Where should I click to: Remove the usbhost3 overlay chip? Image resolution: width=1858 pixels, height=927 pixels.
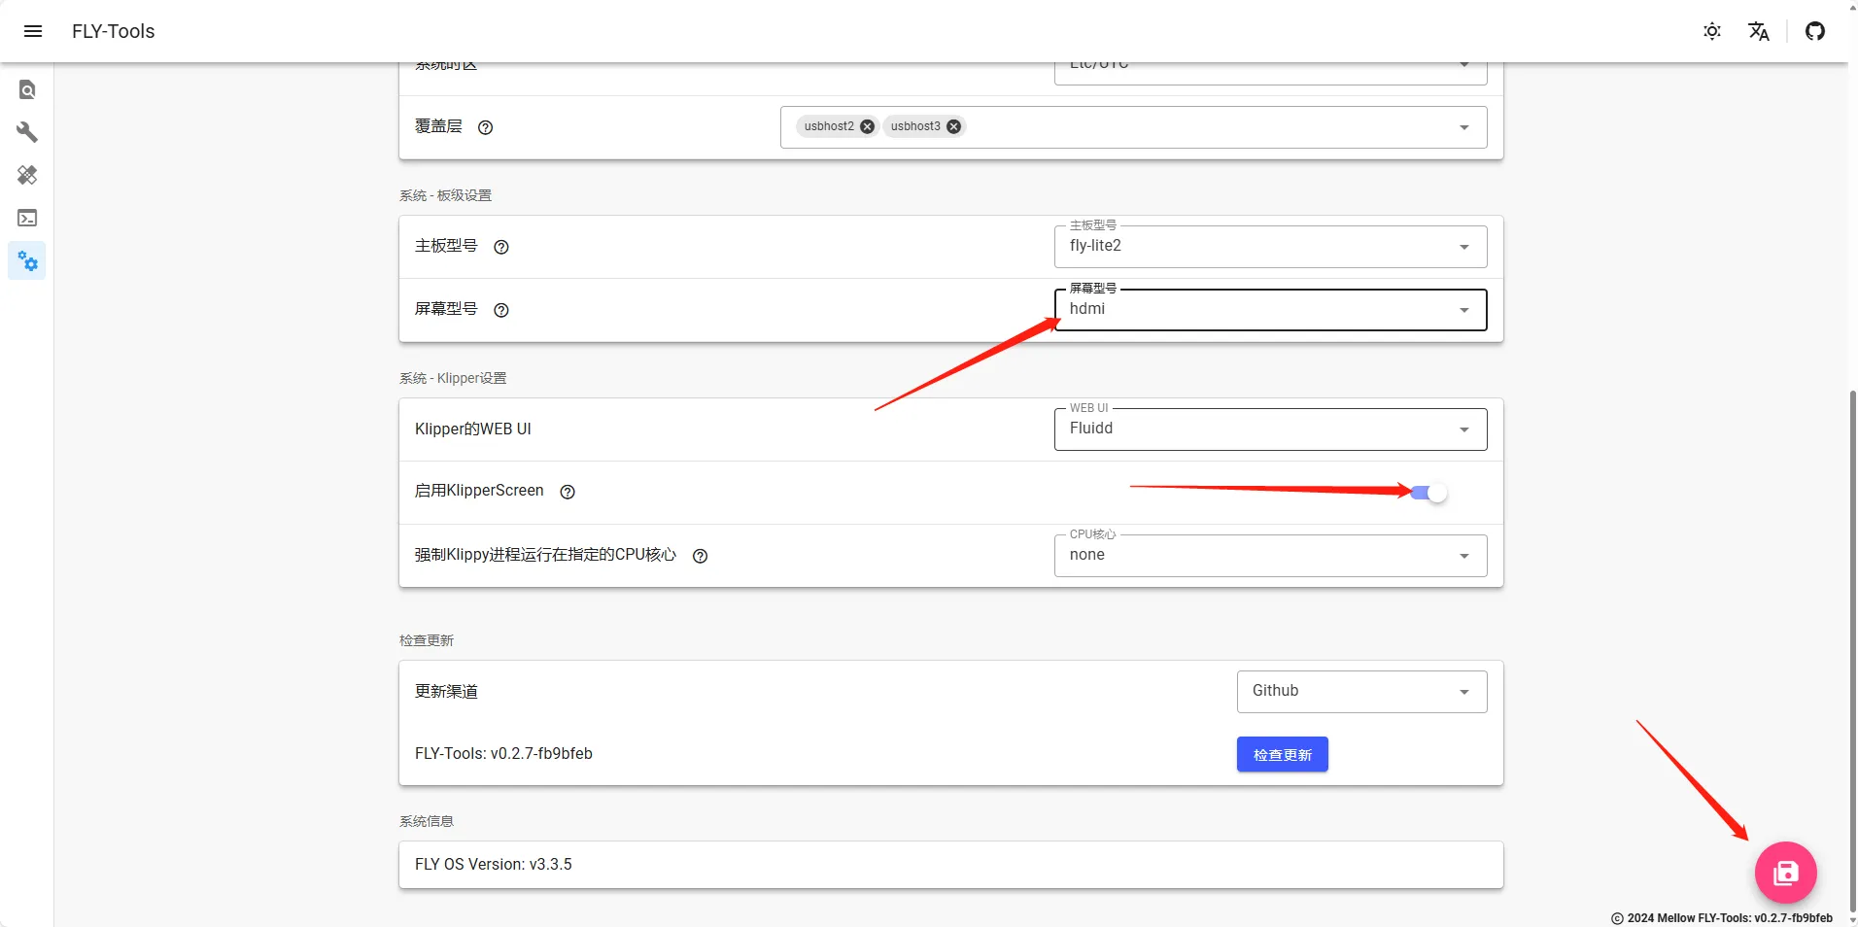point(954,126)
